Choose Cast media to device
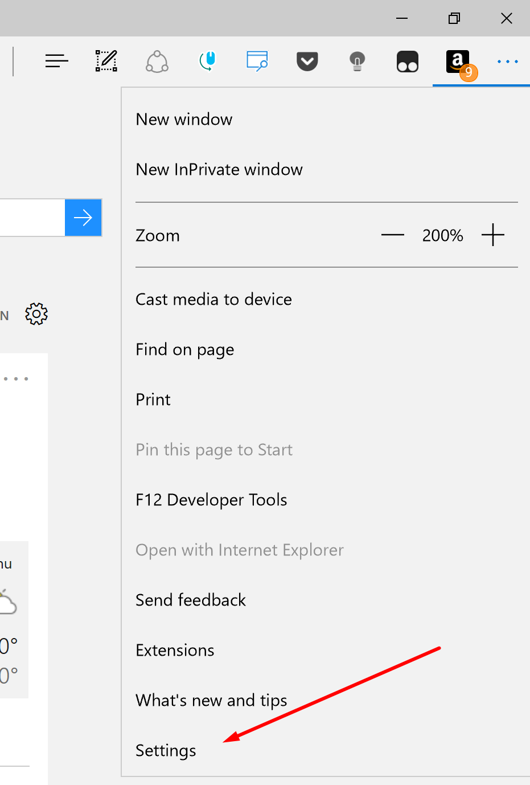The width and height of the screenshot is (530, 785). pos(213,300)
